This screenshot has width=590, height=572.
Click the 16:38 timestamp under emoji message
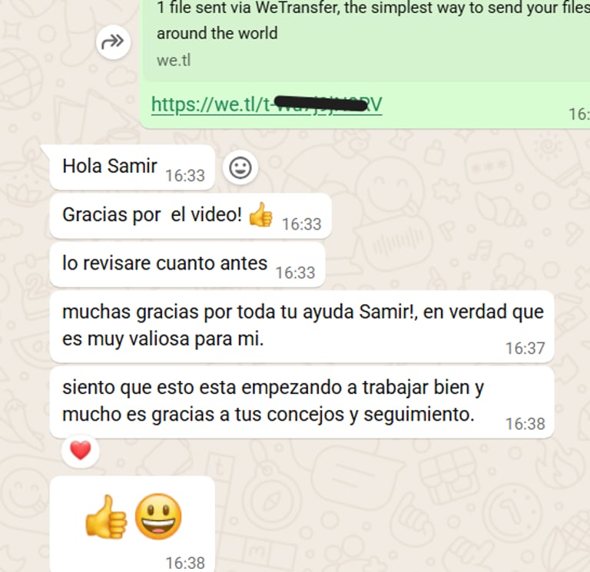click(185, 563)
